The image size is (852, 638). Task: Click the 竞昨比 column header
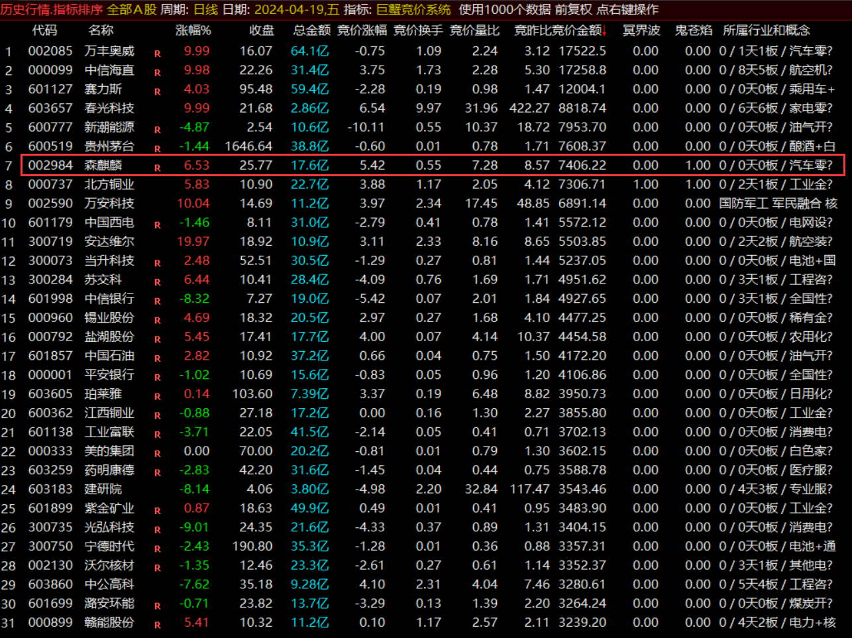pos(533,30)
